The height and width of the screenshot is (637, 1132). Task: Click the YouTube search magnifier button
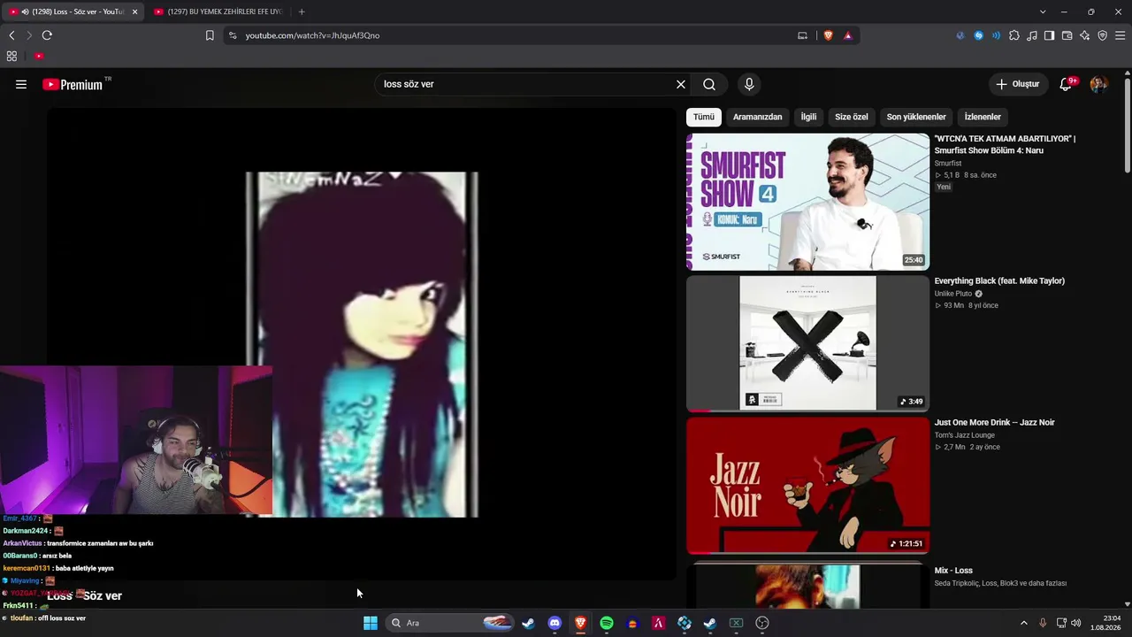point(709,84)
